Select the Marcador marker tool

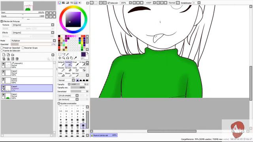point(61,69)
